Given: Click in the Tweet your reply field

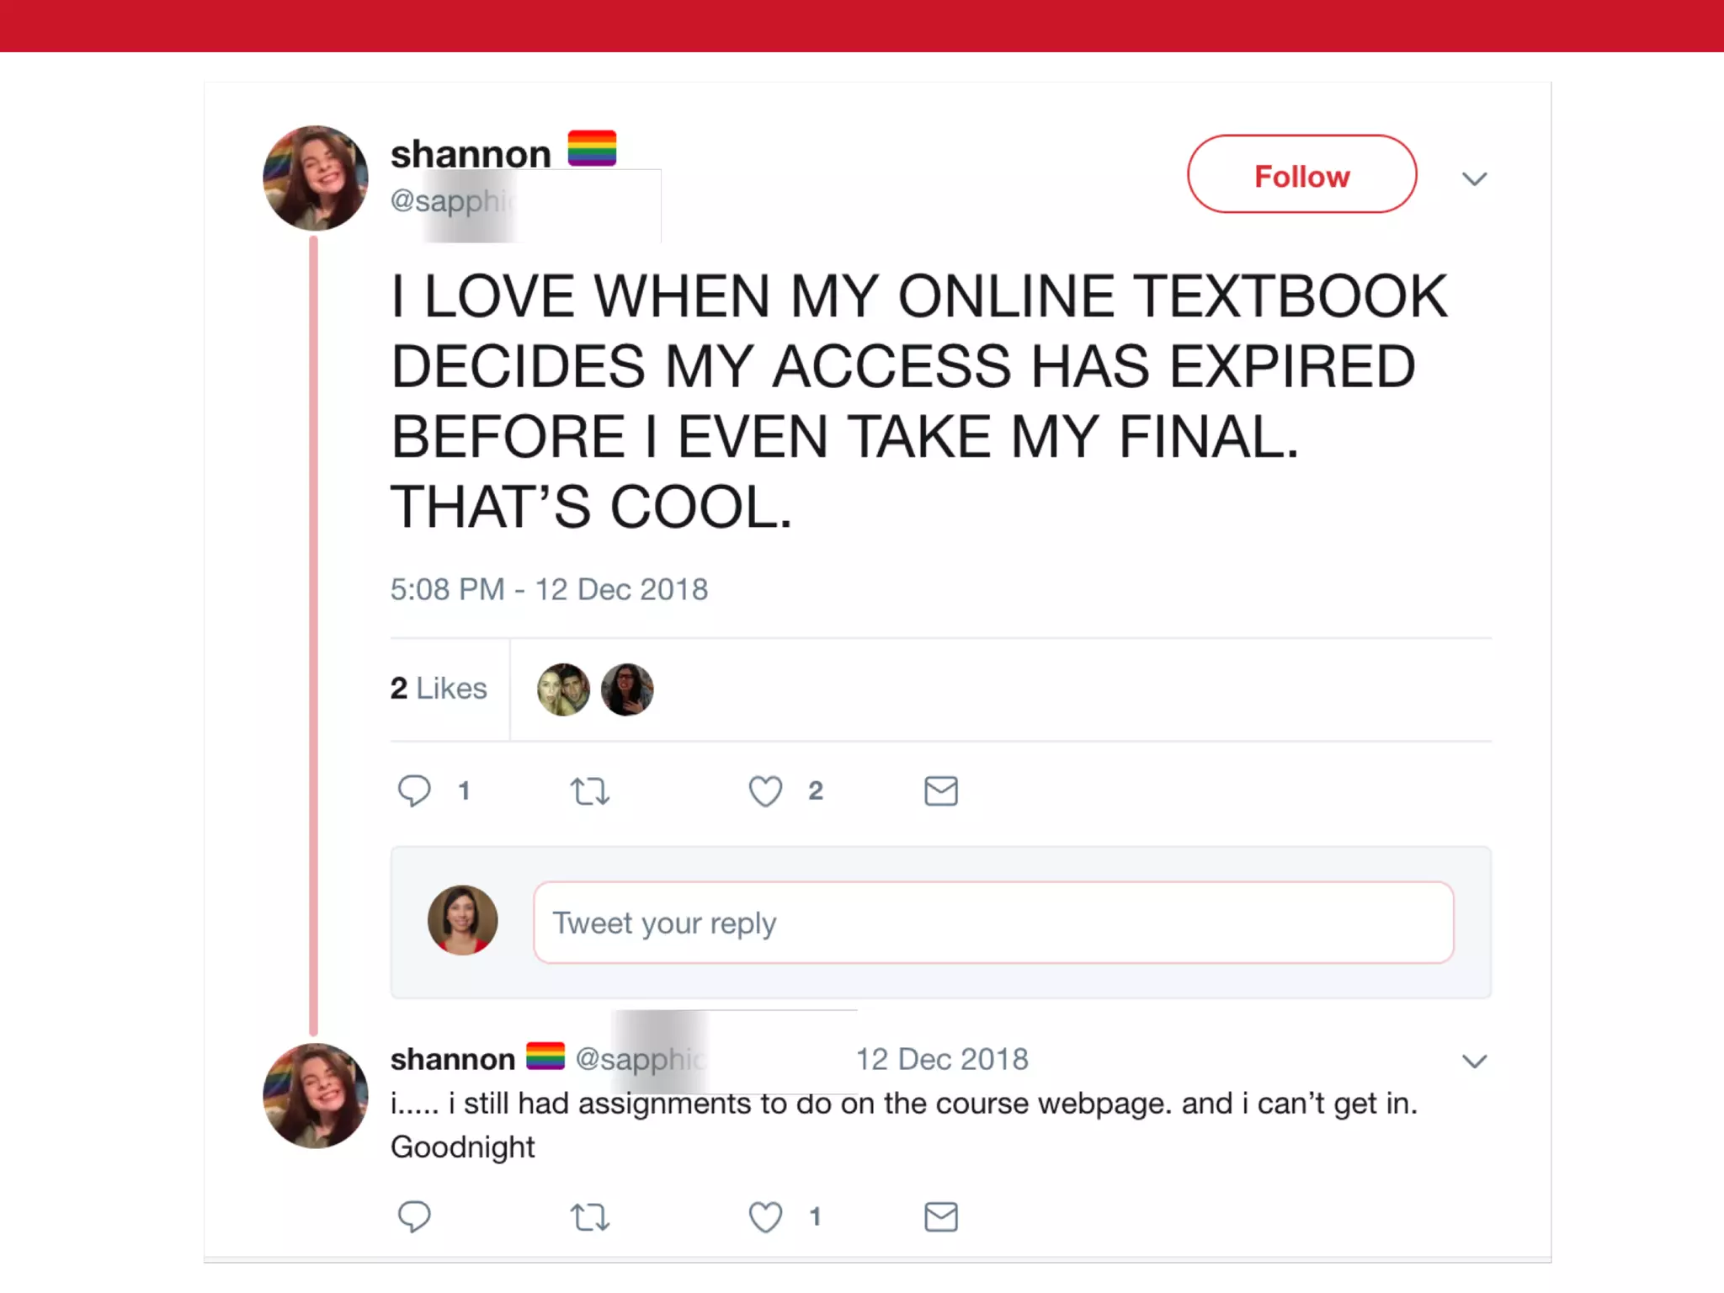Looking at the screenshot, I should 993,923.
